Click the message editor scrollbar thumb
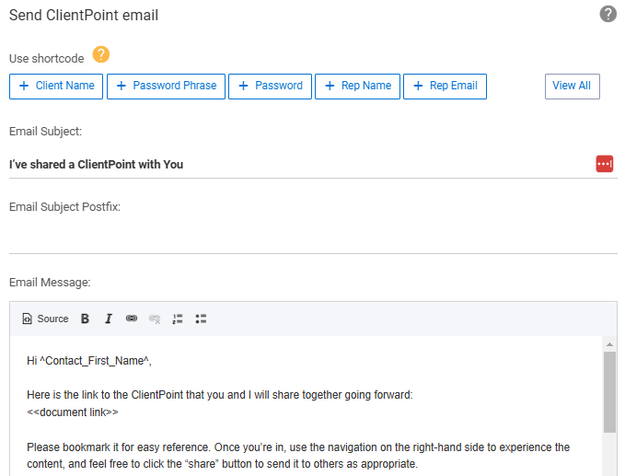 point(609,392)
